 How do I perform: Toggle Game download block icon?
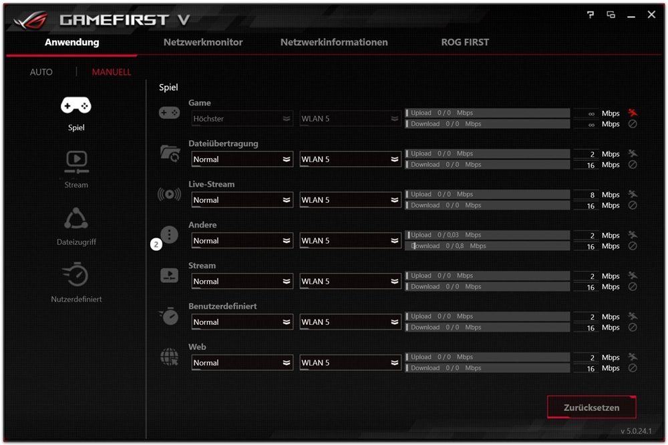[x=633, y=124]
